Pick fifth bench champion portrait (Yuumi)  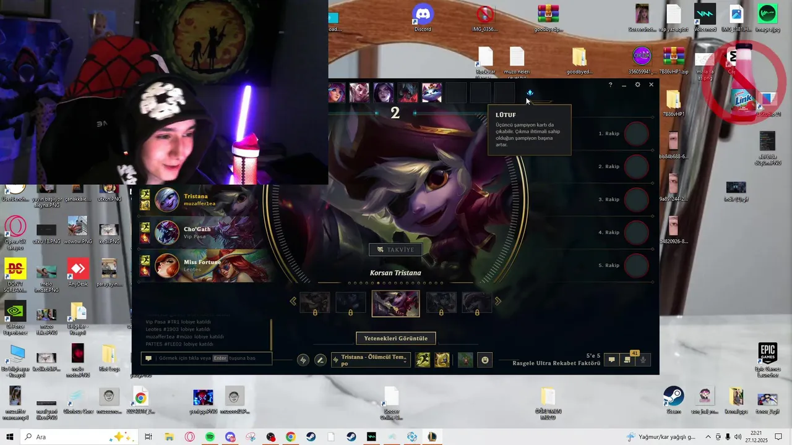(432, 93)
